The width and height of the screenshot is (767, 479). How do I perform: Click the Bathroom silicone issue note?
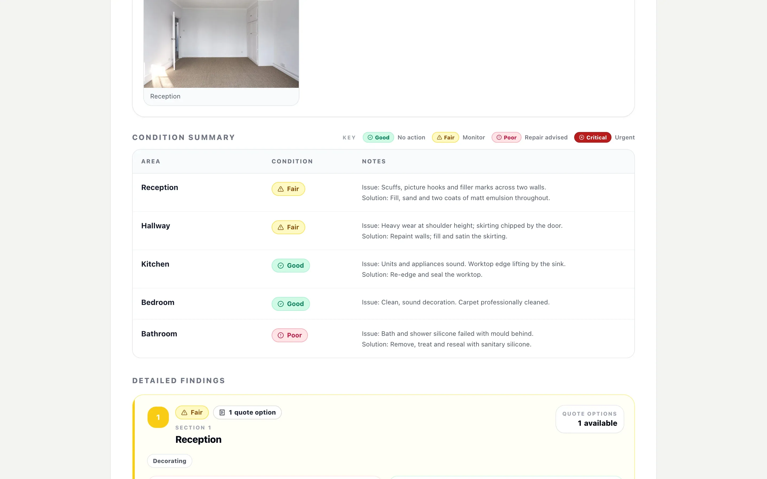coord(447,334)
